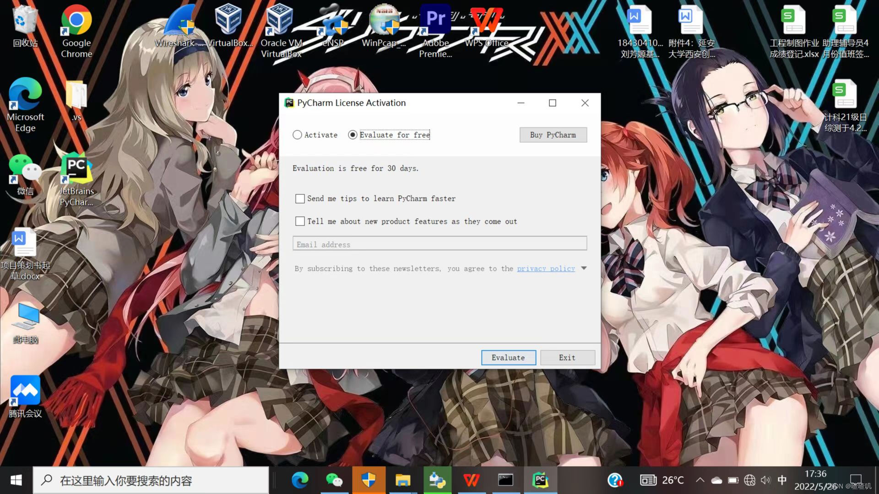Click the Email address field

coord(439,244)
